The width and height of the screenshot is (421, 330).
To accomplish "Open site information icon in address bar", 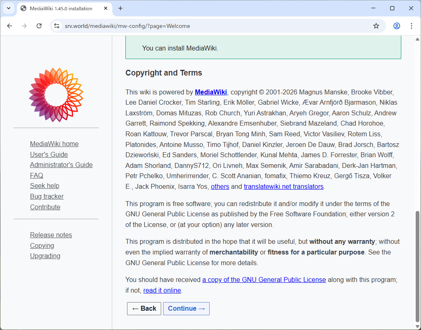I will [x=57, y=26].
